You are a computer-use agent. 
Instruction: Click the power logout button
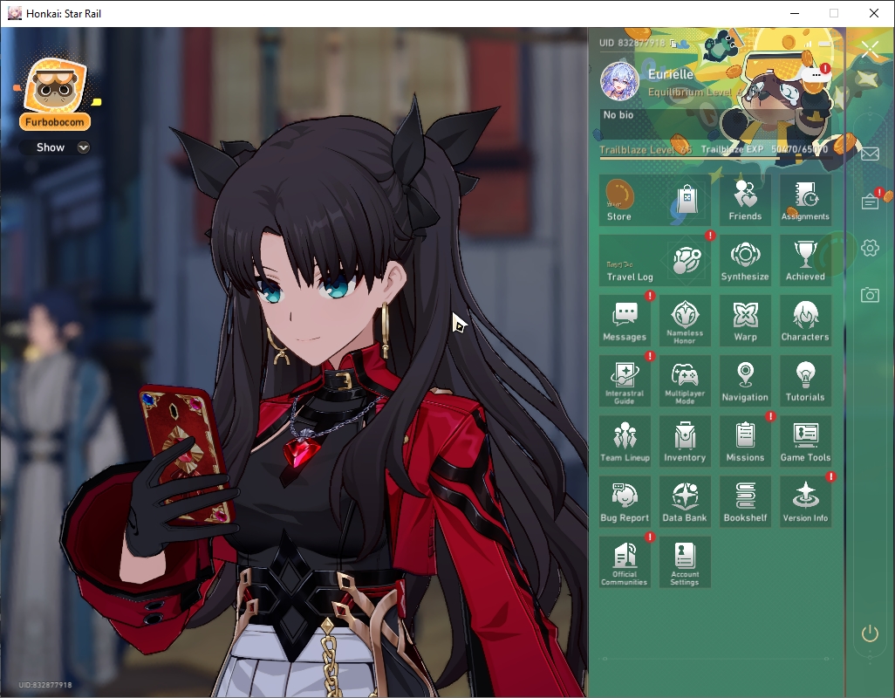pos(870,633)
